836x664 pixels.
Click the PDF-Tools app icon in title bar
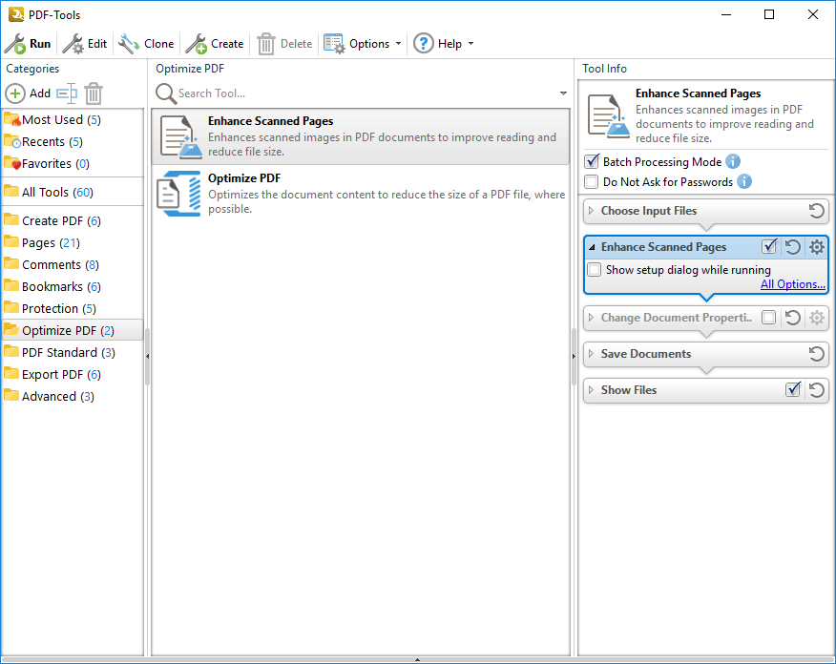coord(16,14)
